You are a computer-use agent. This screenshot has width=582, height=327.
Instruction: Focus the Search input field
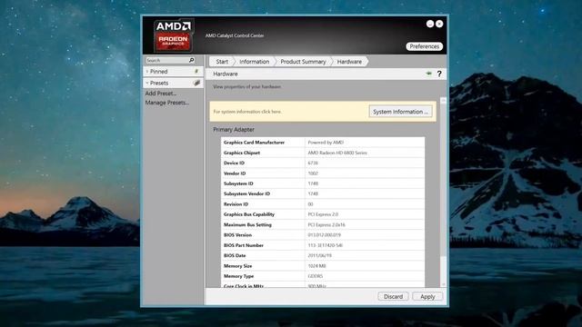click(167, 60)
